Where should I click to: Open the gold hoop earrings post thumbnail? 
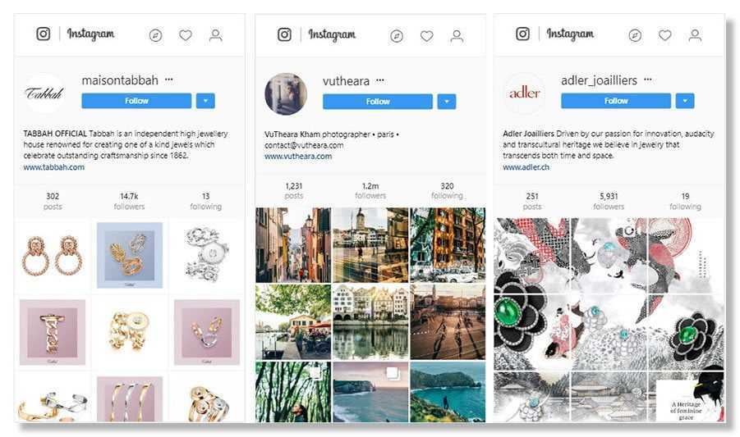[53, 256]
